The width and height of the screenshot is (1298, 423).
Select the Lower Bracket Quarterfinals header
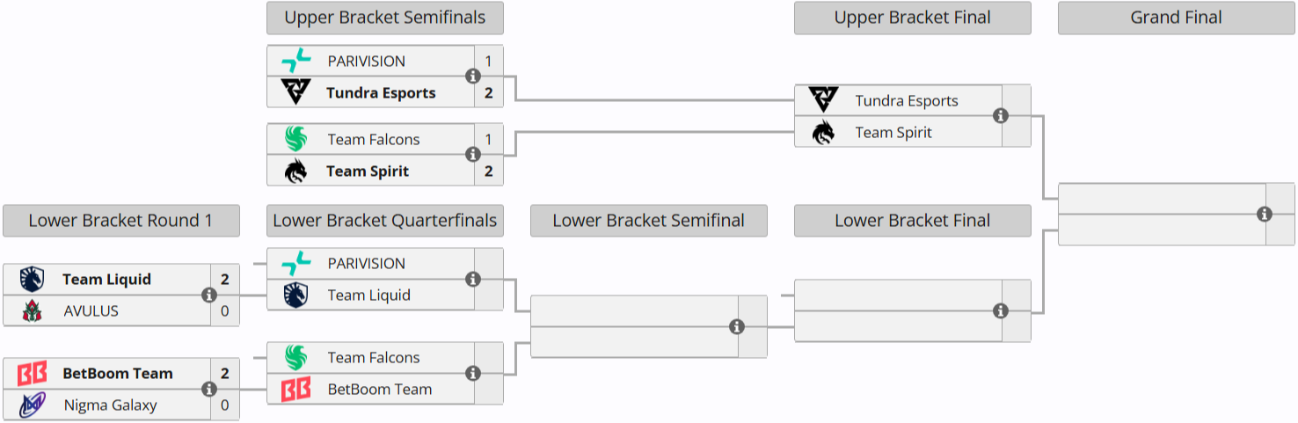385,221
